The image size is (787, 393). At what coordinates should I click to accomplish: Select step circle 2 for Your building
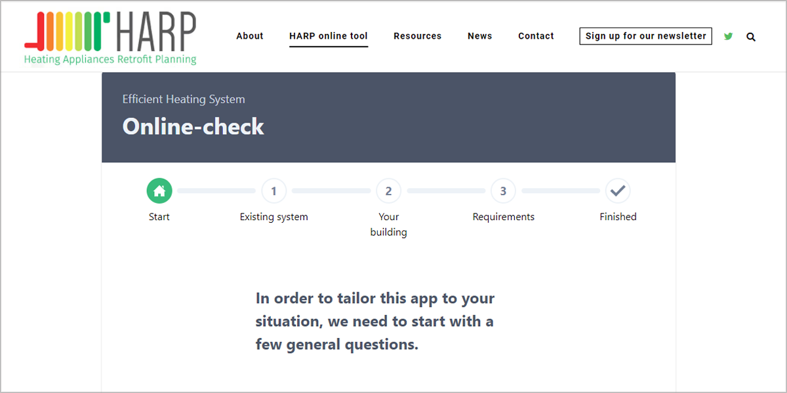388,191
